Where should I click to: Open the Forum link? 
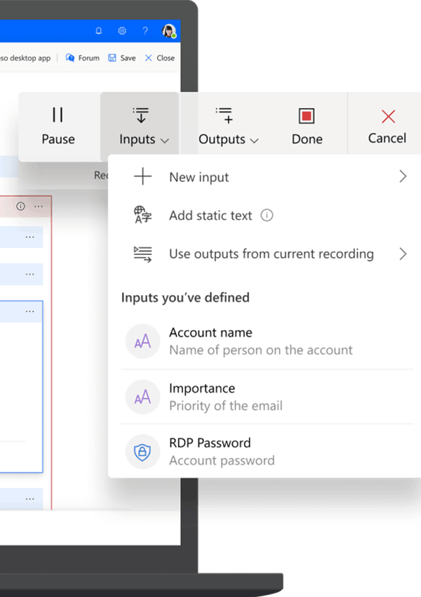(83, 58)
